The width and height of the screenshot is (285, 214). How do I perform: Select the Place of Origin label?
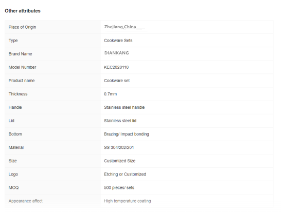tap(22, 27)
